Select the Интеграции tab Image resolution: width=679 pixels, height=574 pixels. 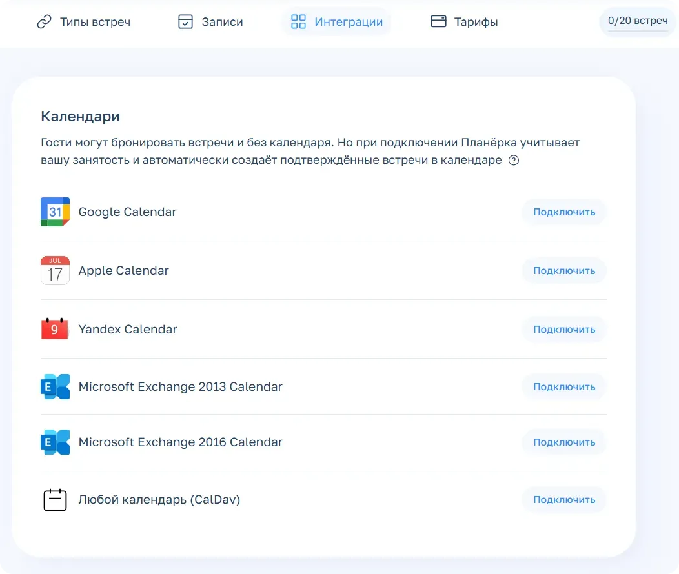(x=349, y=22)
